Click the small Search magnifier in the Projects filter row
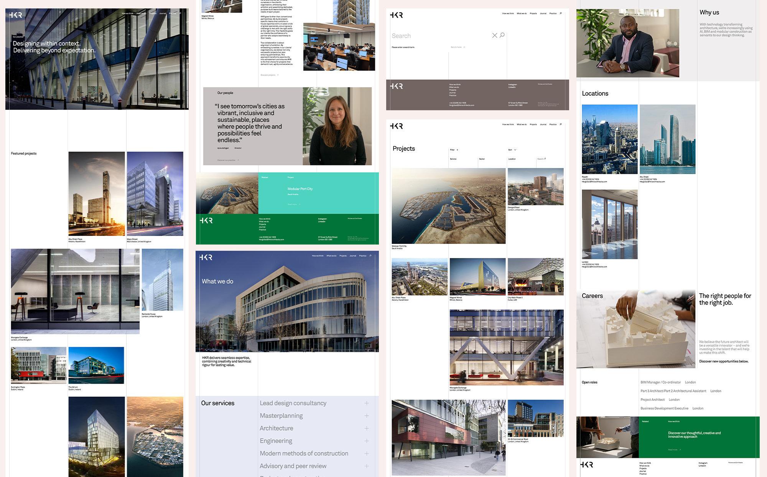This screenshot has width=767, height=477. [x=545, y=159]
